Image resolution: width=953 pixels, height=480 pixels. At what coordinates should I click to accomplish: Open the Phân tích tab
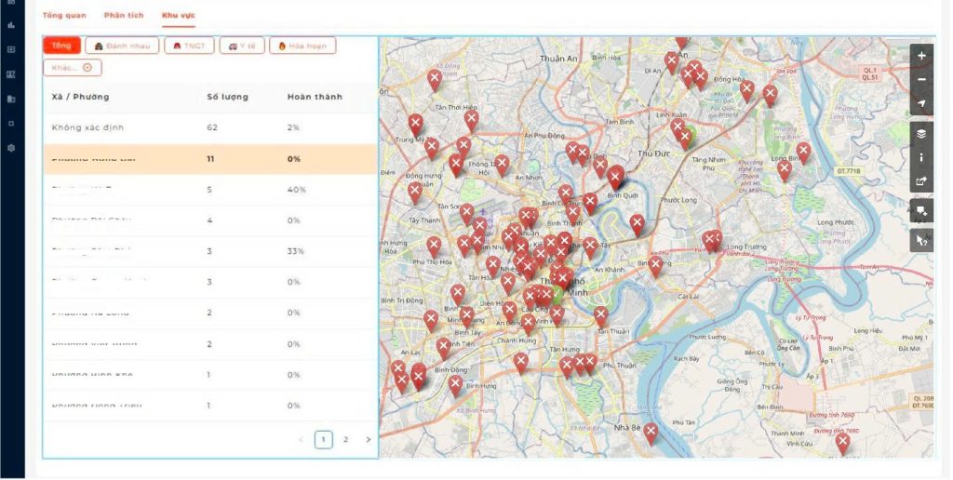coord(124,16)
